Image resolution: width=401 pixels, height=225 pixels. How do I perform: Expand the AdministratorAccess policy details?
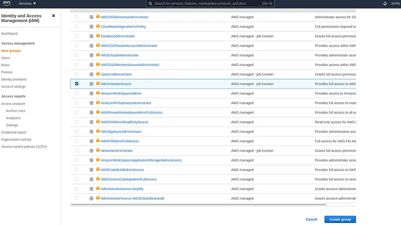[x=91, y=84]
